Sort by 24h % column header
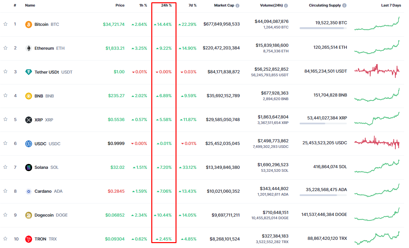 (166, 5)
